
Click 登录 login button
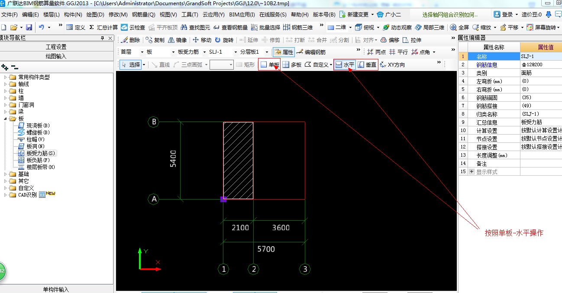pos(504,15)
